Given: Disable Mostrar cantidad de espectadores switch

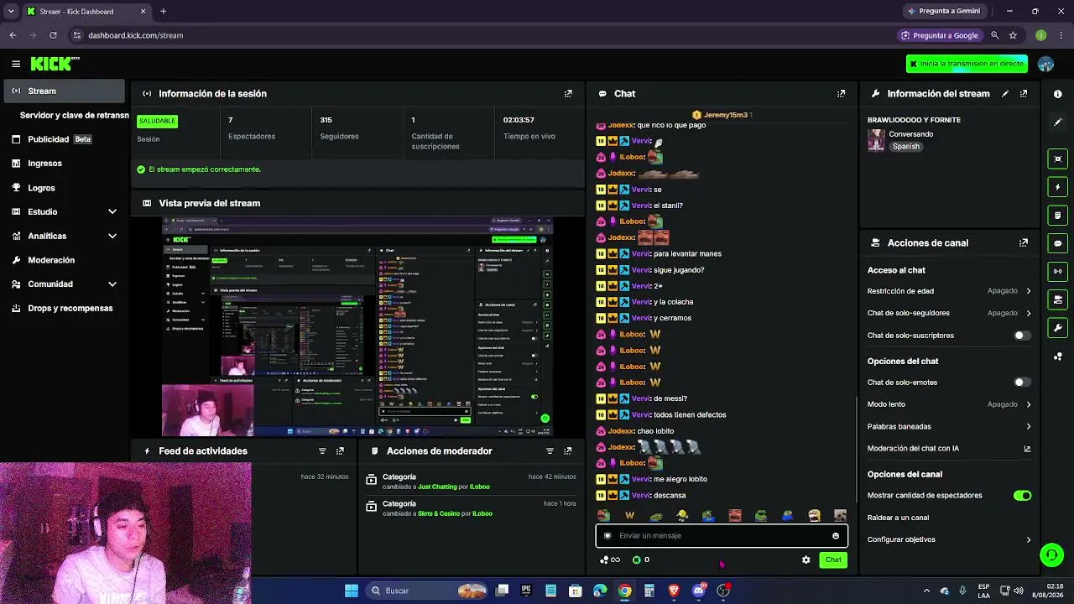Looking at the screenshot, I should point(1022,496).
